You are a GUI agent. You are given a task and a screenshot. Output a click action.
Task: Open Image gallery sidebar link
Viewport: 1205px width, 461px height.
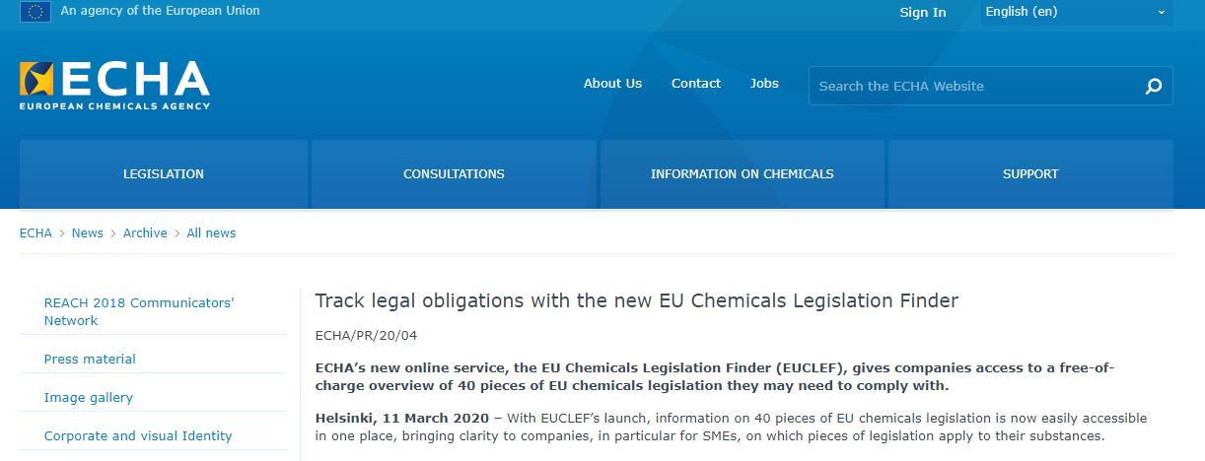tap(89, 398)
